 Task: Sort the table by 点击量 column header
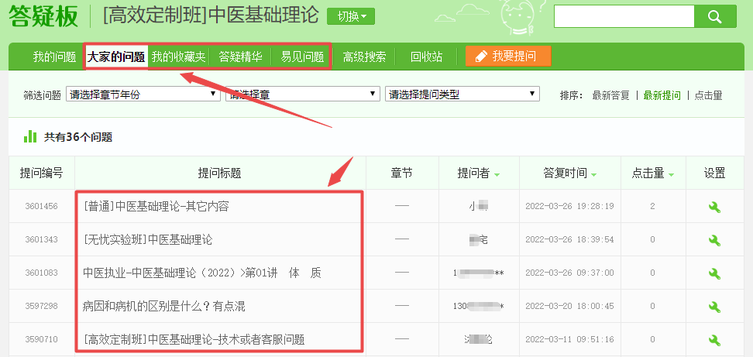pyautogui.click(x=652, y=173)
